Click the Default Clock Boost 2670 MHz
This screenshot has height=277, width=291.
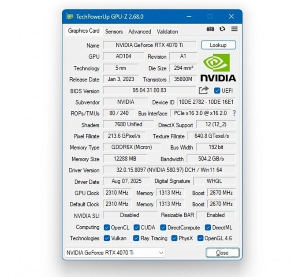pos(221,204)
